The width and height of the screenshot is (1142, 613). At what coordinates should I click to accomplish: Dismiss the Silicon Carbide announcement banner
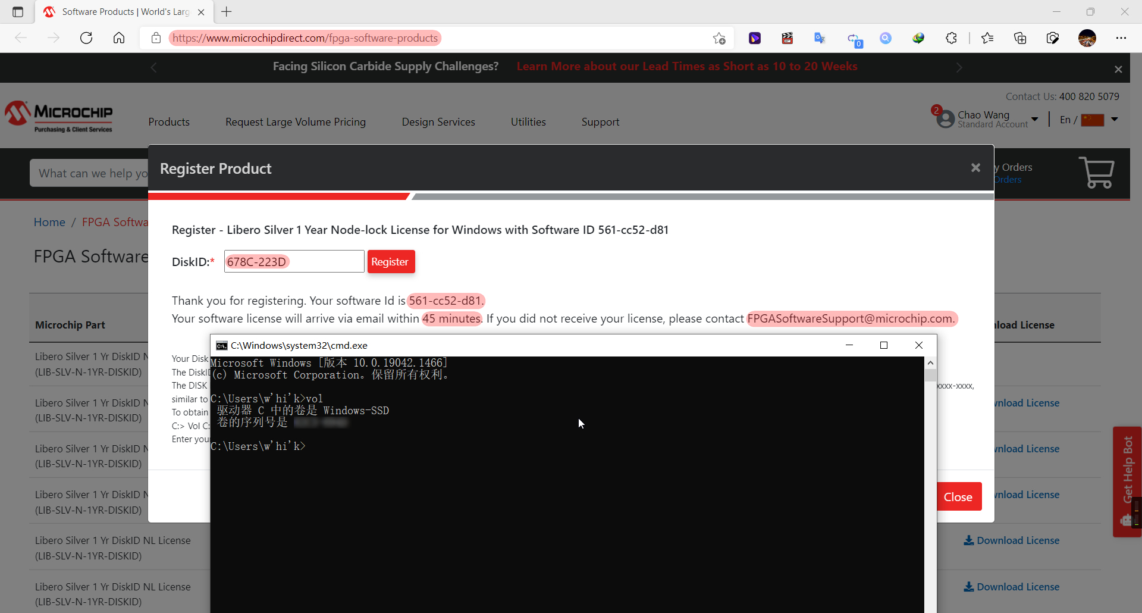pyautogui.click(x=1118, y=69)
